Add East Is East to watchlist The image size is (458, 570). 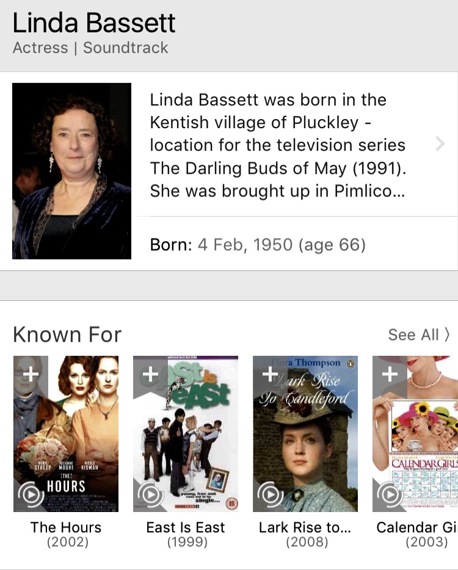[150, 373]
